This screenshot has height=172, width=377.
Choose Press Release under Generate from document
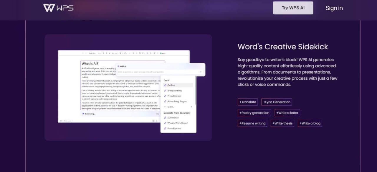[178, 128]
